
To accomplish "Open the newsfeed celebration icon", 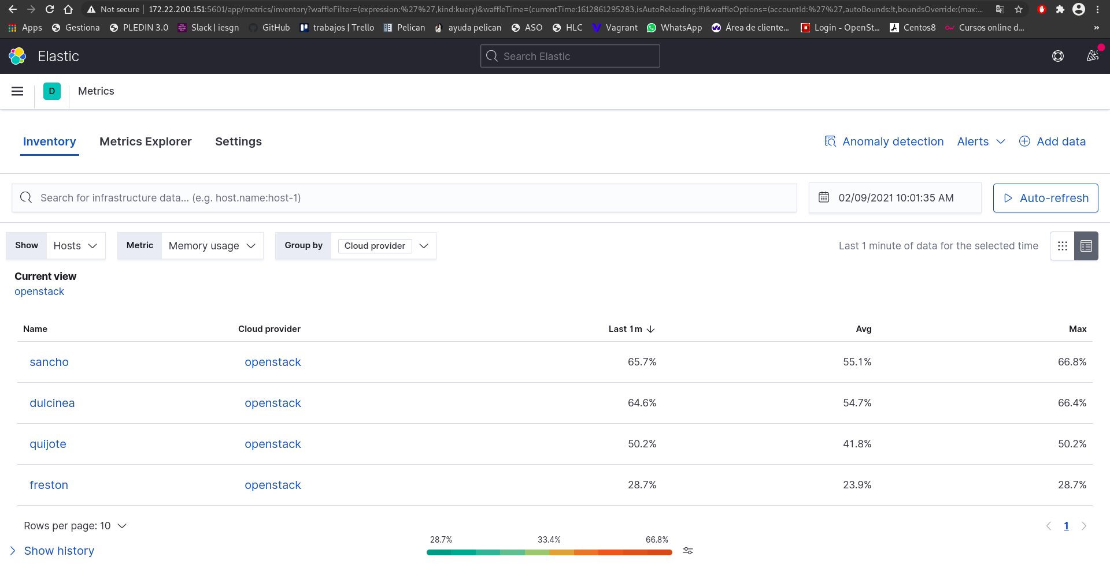I will click(1092, 56).
